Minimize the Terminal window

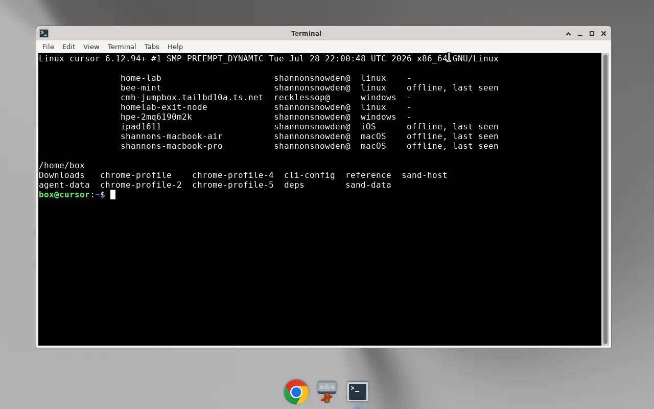tap(580, 34)
